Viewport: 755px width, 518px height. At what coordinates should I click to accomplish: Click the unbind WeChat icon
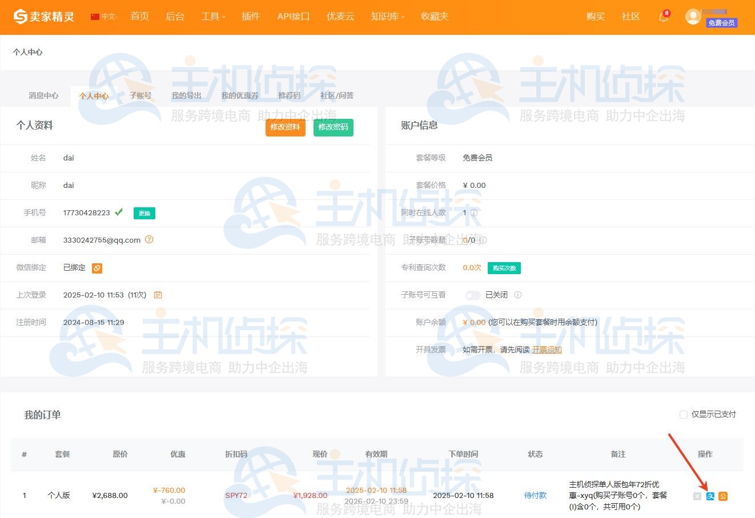tap(97, 268)
